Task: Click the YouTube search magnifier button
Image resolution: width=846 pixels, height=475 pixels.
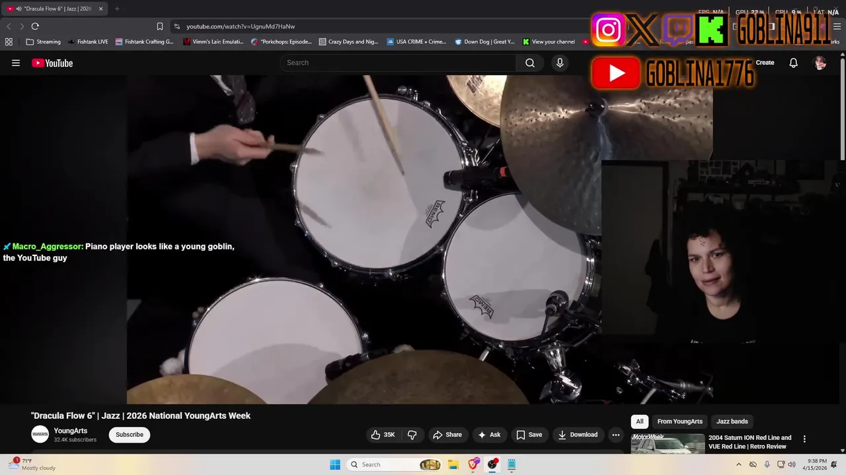Action: click(x=529, y=63)
